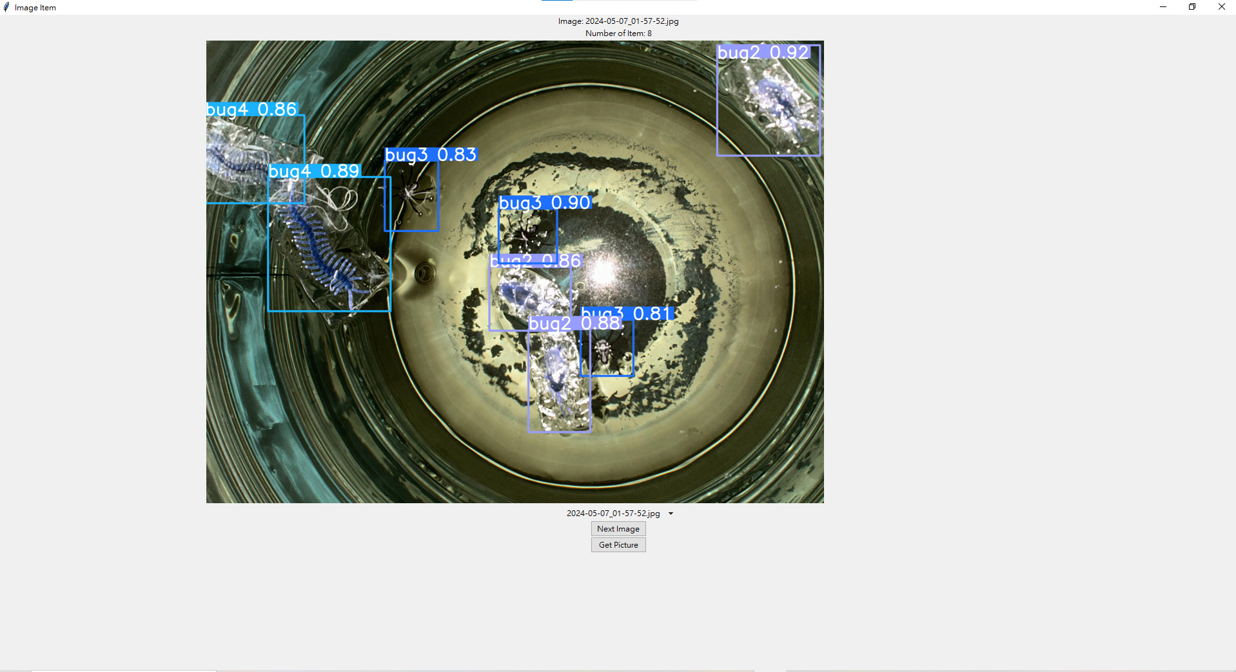Click the bug2 0.92 detection label
Viewport: 1236px width, 672px height.
(x=763, y=52)
